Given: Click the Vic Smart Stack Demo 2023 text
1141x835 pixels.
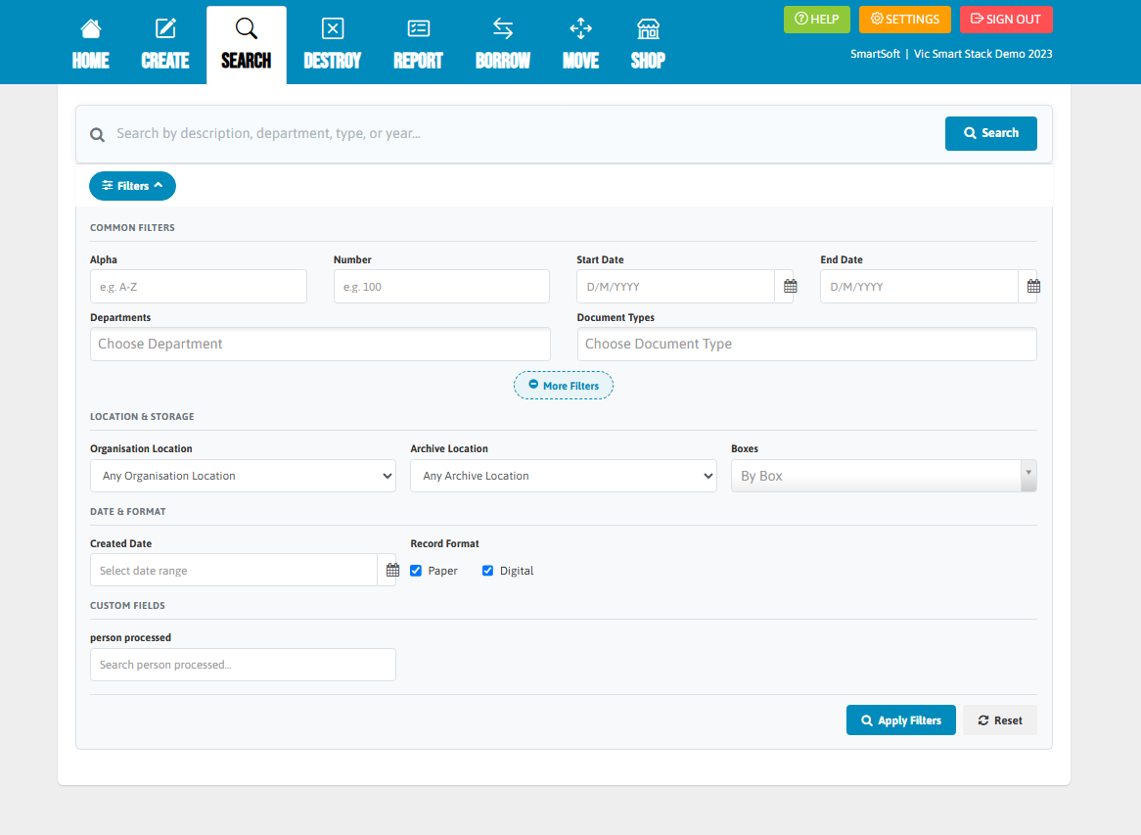Looking at the screenshot, I should coord(983,54).
